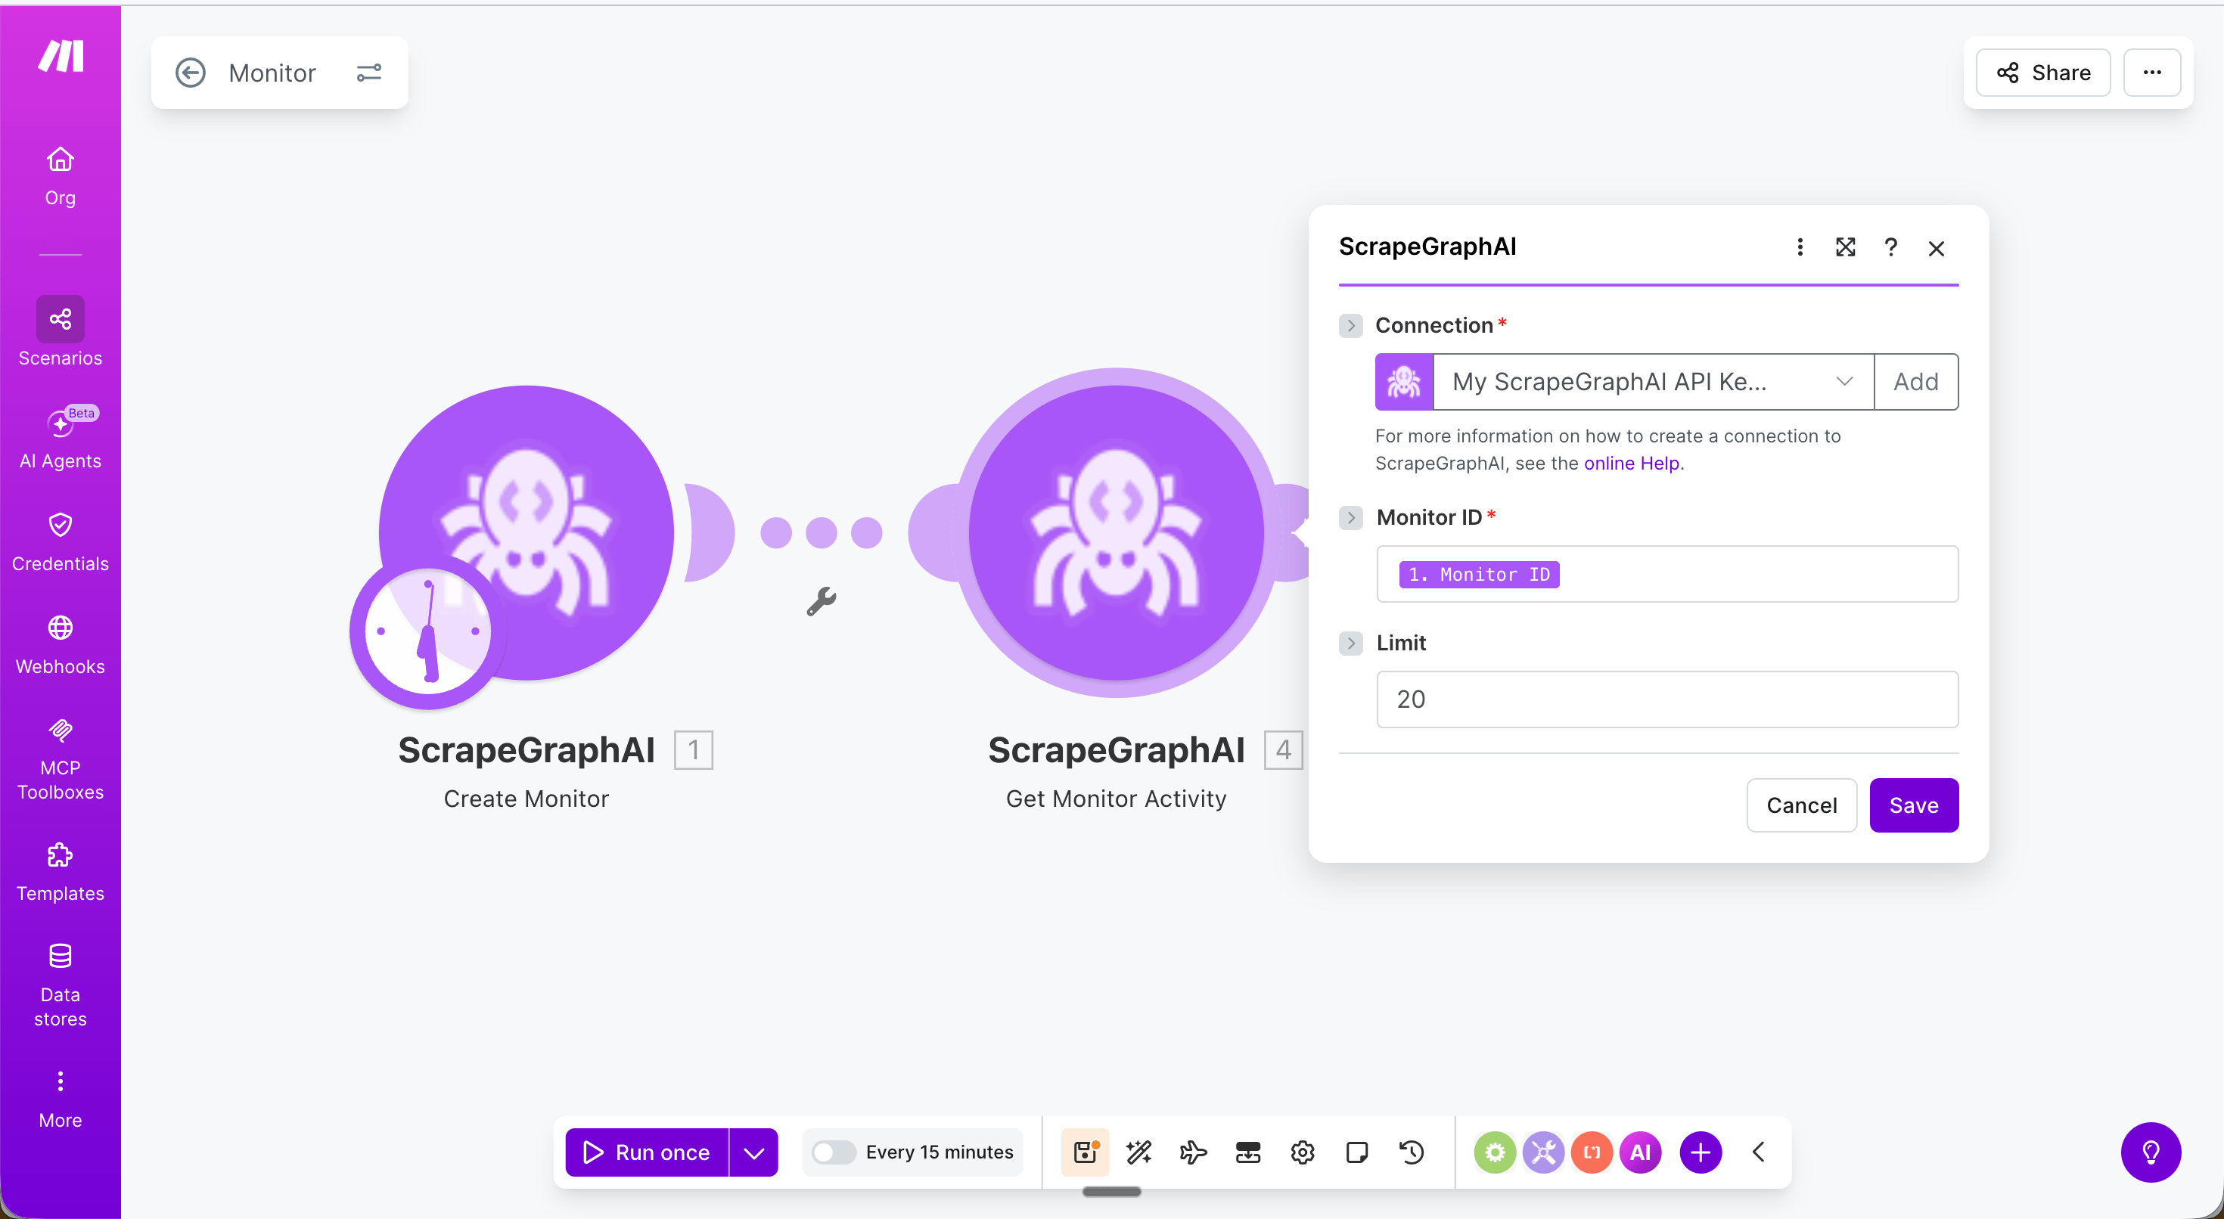The image size is (2224, 1219).
Task: Open the Run once dropdown arrow
Action: pos(753,1152)
